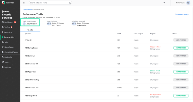Viewport: 193px width, 102px height.
Task: Click the Communities breadcrumb link
Action: click(27, 9)
